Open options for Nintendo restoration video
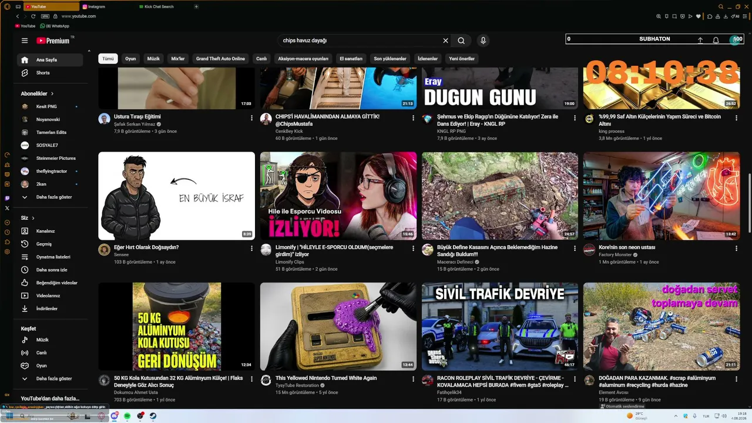The image size is (752, 423). click(414, 380)
